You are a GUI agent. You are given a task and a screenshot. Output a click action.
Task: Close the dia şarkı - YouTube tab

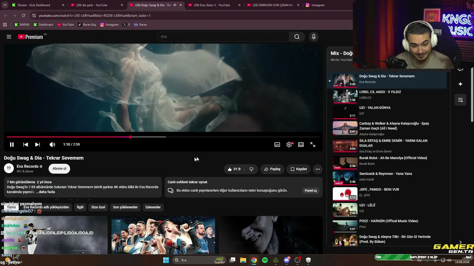tap(122, 5)
